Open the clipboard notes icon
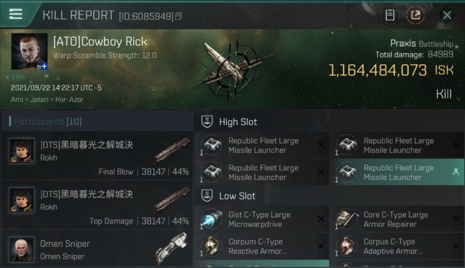465x268 pixels. [x=390, y=15]
